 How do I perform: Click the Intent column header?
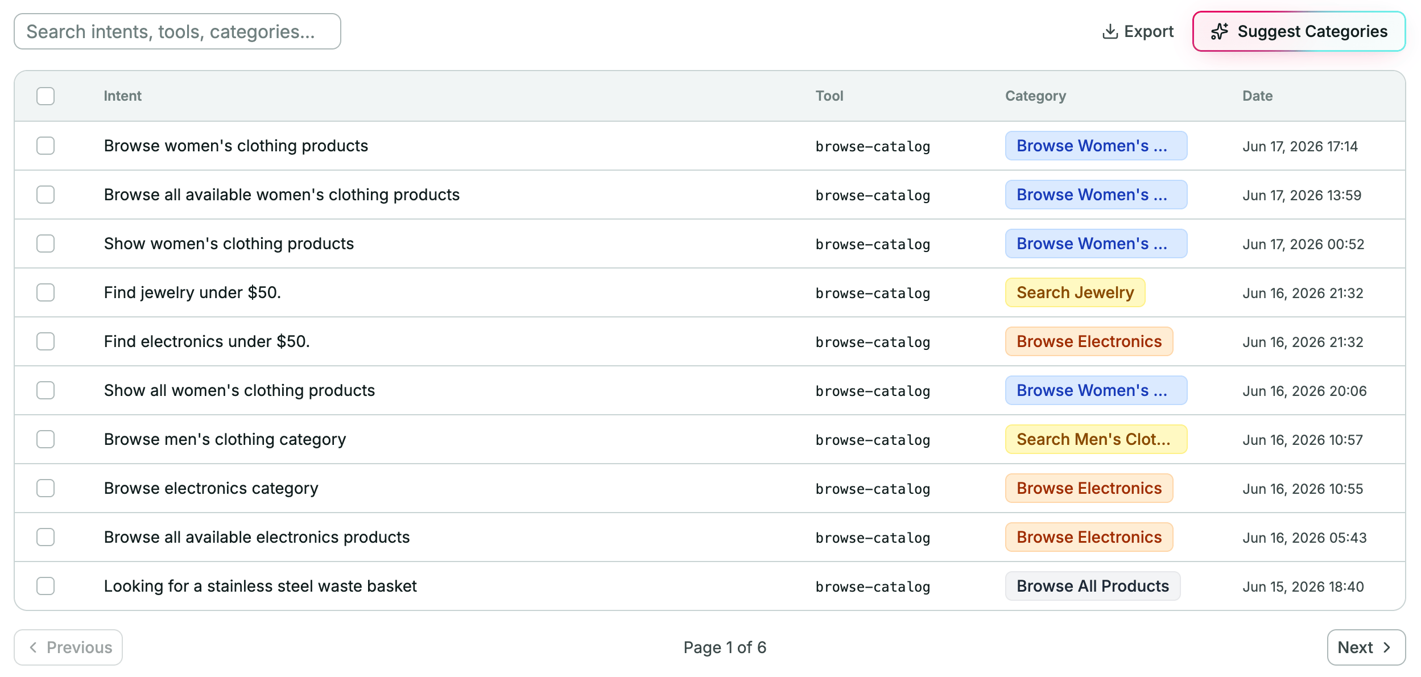pos(122,96)
